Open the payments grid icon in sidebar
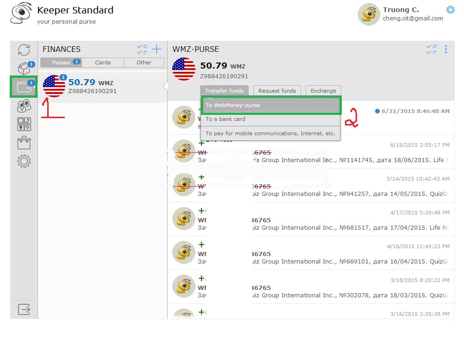 [x=24, y=124]
